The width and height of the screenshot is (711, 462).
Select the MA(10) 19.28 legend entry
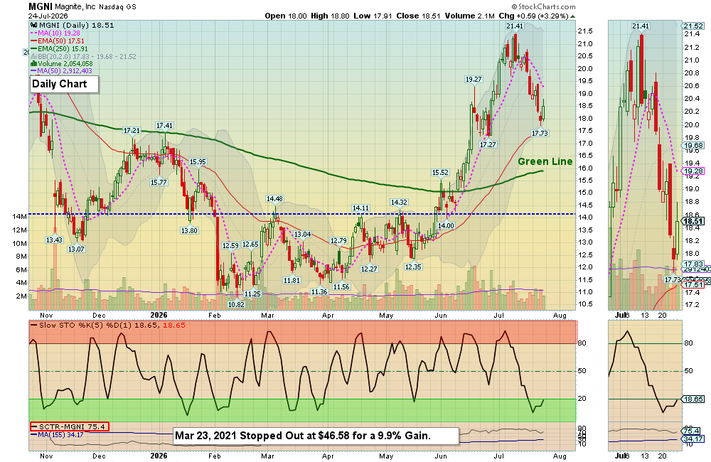[x=55, y=33]
